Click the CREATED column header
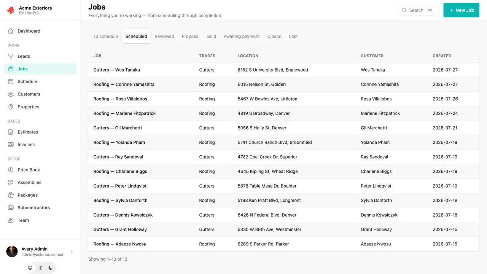 pyautogui.click(x=442, y=56)
